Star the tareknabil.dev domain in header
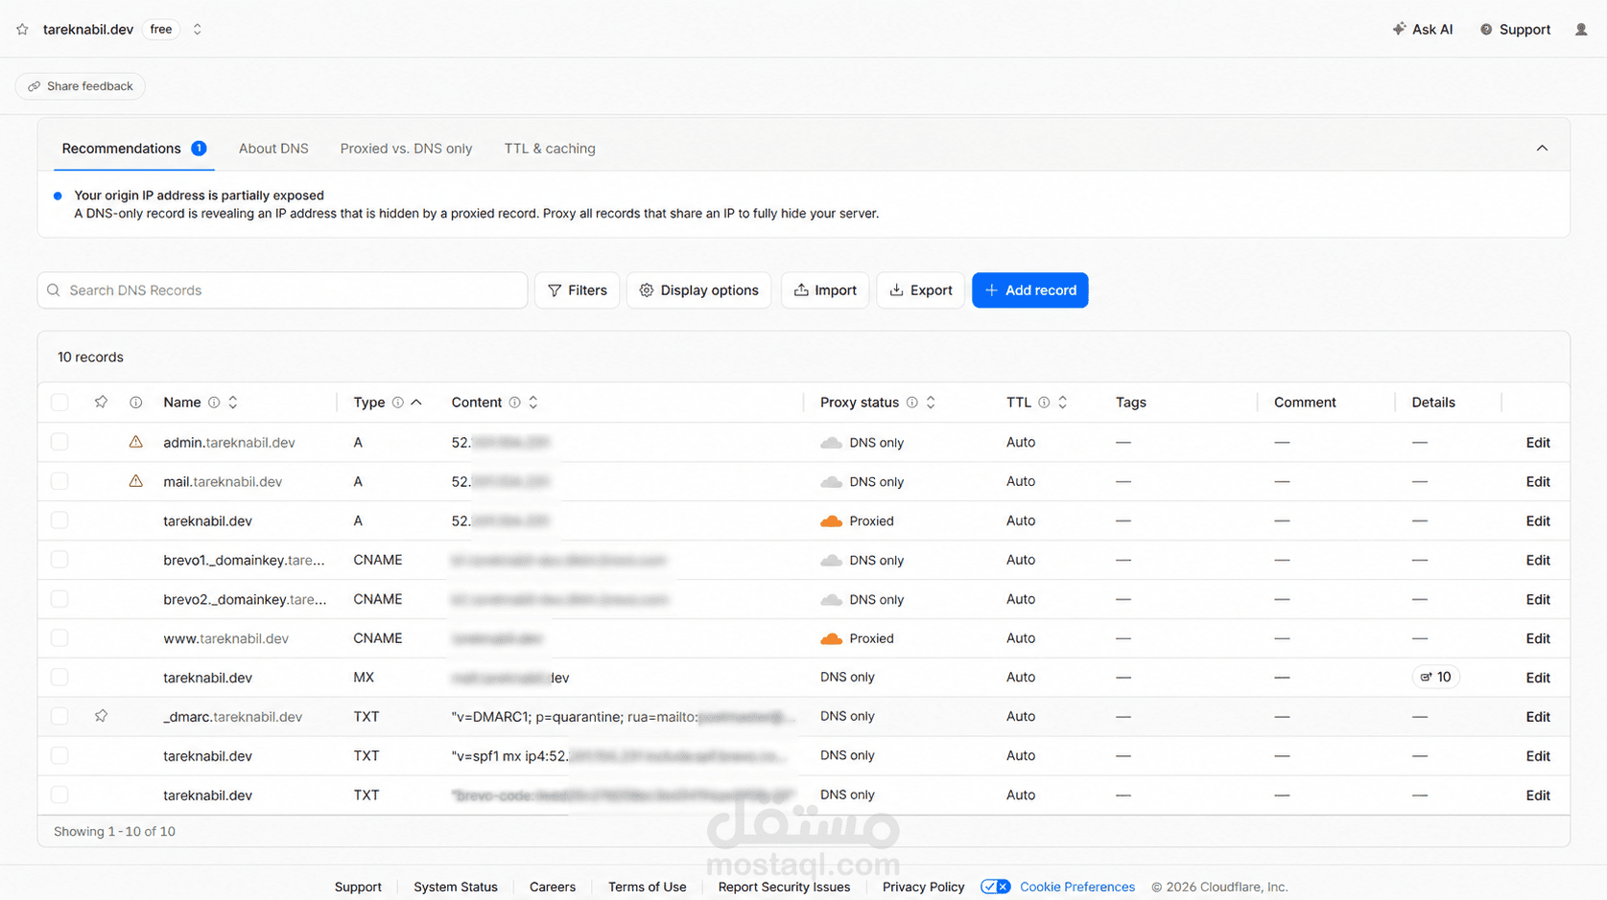Screen dimensions: 1607x900 click(x=22, y=30)
